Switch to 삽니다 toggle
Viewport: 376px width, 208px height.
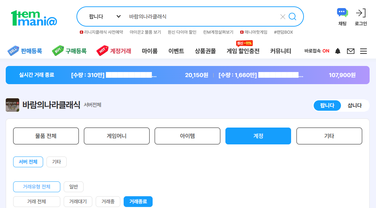coord(355,105)
